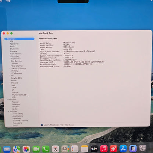Select Fibre Channel in sidebar

[17, 66]
